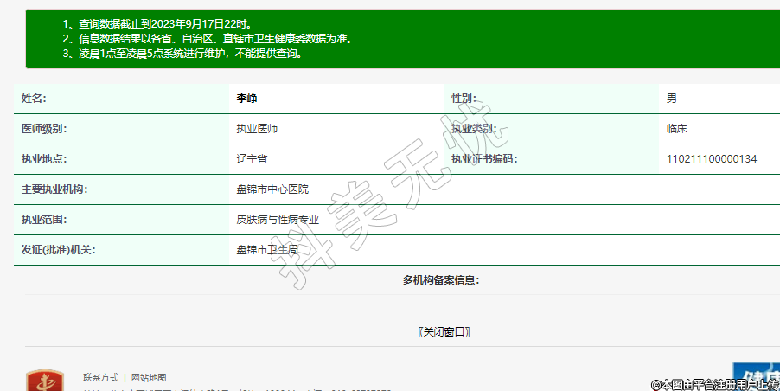Click the 盘锦市卫生局 issuing authority value
This screenshot has width=780, height=391.
[x=267, y=250]
